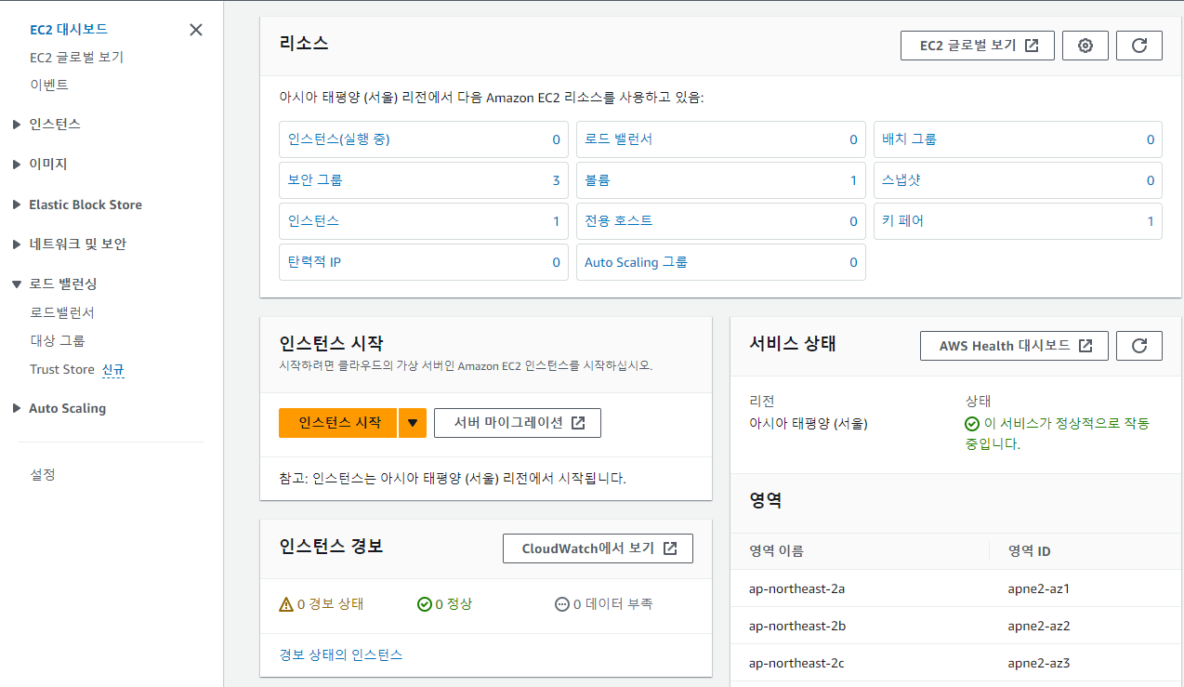1184x687 pixels.
Task: Open 배치 그룹 resource link
Action: pyautogui.click(x=909, y=139)
